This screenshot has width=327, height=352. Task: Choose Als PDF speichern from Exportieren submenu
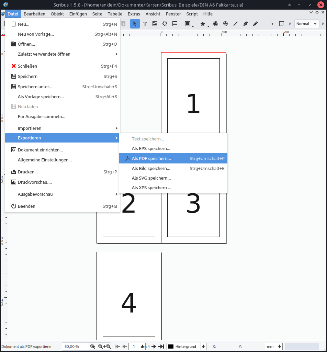click(x=151, y=158)
